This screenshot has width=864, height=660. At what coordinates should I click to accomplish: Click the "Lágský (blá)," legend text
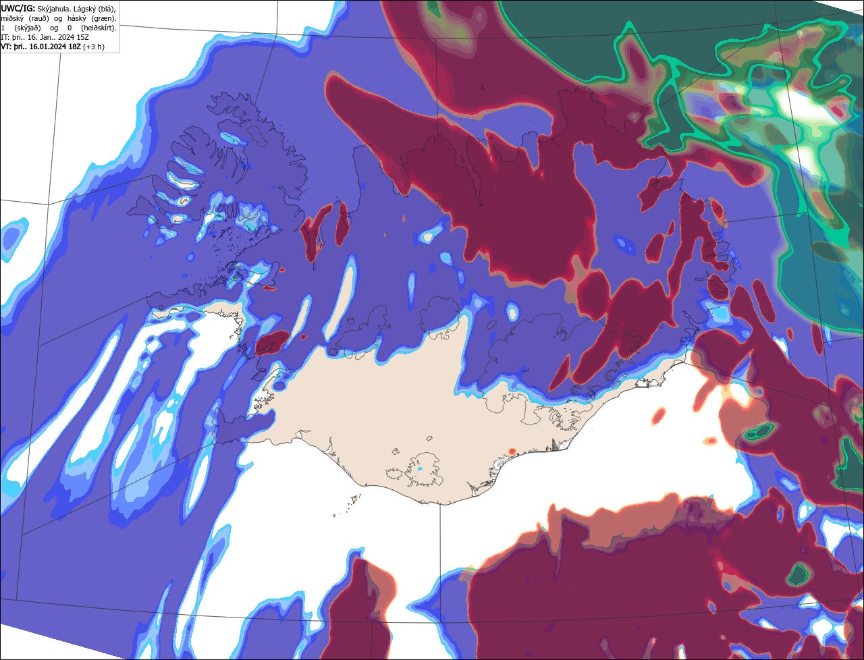tap(94, 9)
